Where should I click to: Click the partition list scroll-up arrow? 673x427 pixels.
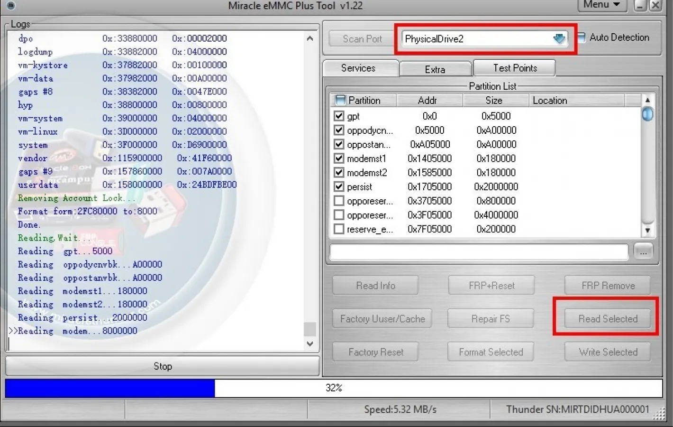(x=647, y=100)
